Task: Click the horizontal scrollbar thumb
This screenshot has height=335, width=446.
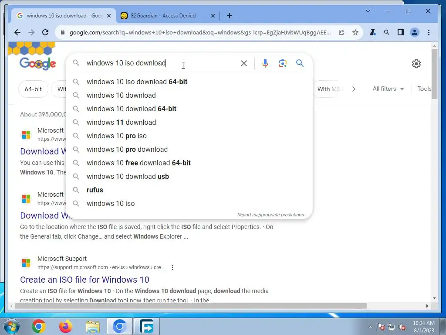Action: (x=191, y=306)
